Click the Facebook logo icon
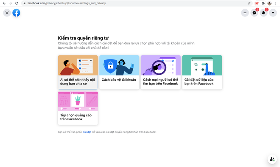The height and width of the screenshot is (167, 280). click(x=16, y=13)
